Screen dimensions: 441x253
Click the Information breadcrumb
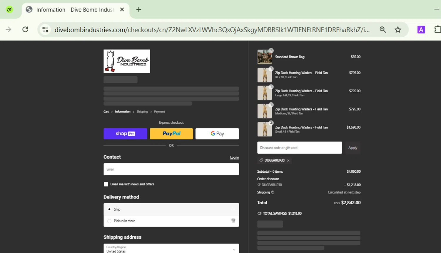point(123,112)
